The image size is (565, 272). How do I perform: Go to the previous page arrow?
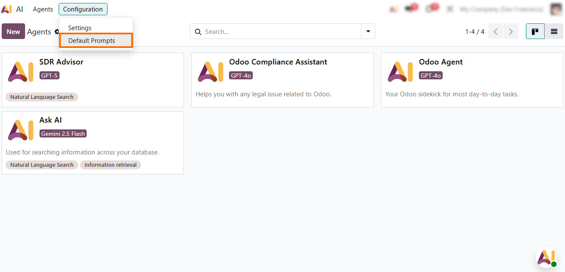(495, 31)
